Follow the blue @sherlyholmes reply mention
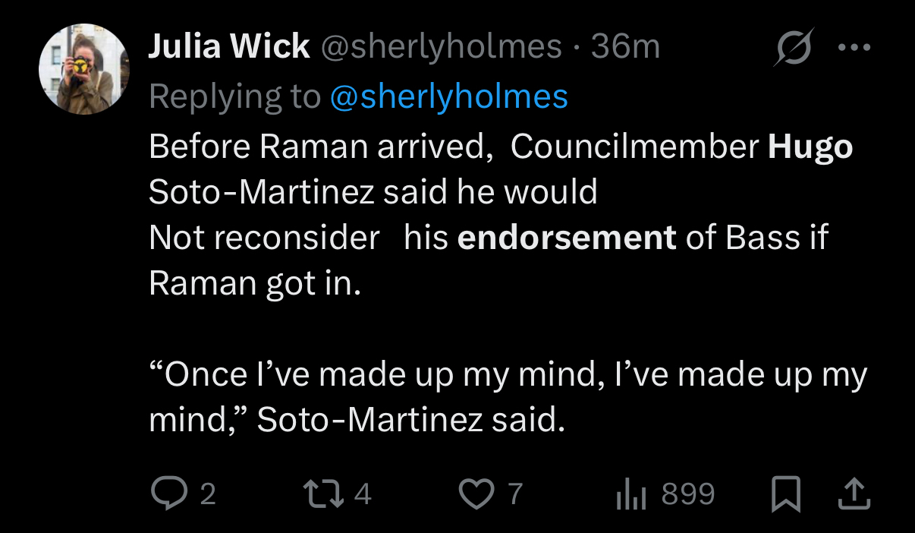The width and height of the screenshot is (915, 533). pyautogui.click(x=448, y=96)
